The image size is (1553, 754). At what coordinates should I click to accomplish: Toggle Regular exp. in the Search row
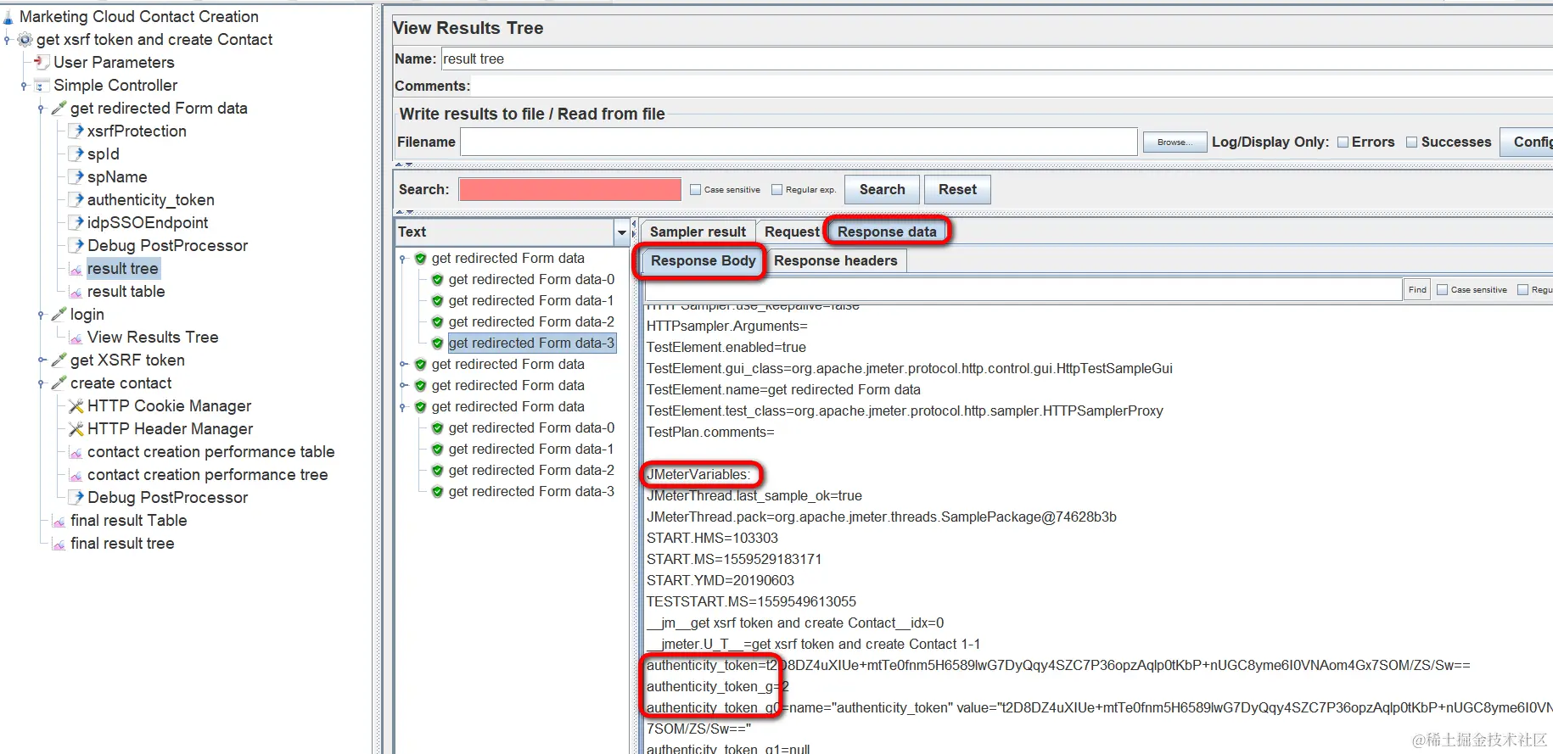tap(776, 190)
